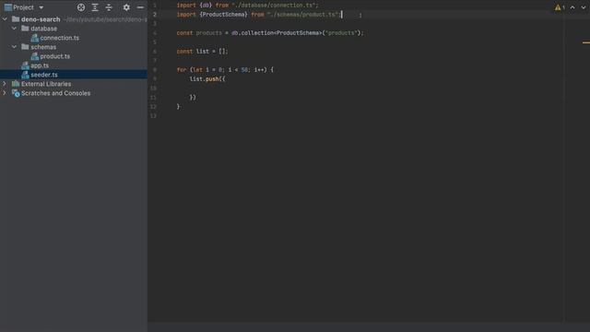Select the deno-search project root
This screenshot has width=590, height=332.
(41, 19)
